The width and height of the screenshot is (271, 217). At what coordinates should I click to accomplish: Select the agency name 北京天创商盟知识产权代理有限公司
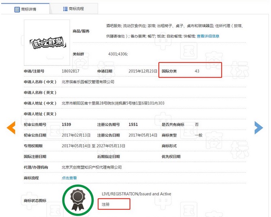(92, 167)
